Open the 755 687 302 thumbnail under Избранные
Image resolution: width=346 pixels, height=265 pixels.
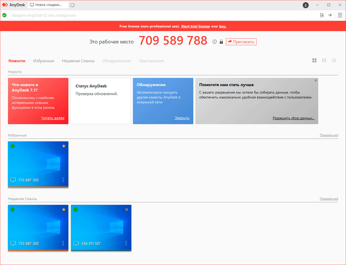38,164
